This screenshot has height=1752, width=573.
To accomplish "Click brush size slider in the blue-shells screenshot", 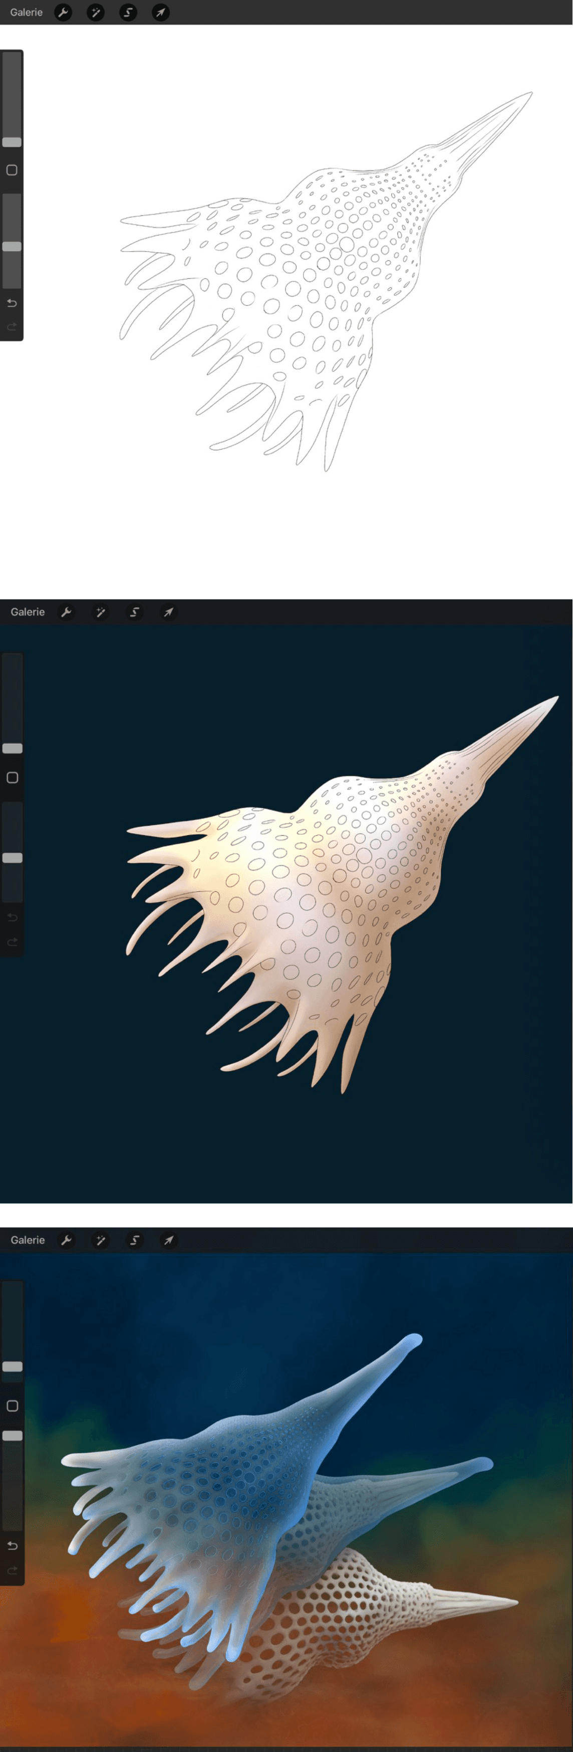I will (12, 1332).
